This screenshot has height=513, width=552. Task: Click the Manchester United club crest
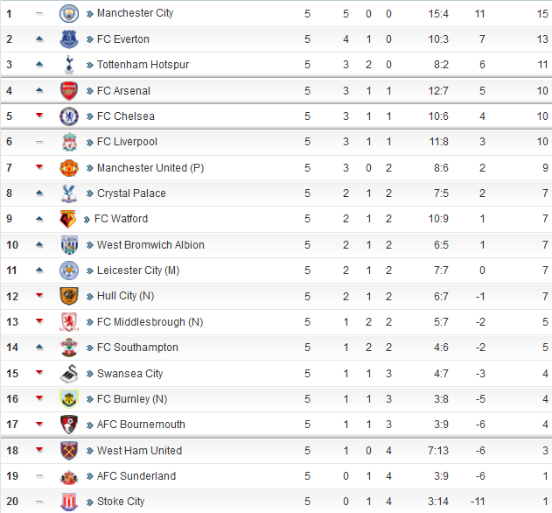click(x=69, y=168)
